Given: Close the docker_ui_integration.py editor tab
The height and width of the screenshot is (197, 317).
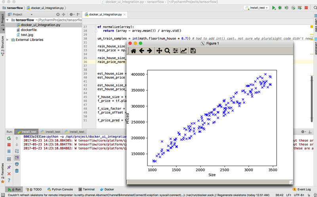Looking at the screenshot, I should (124, 14).
